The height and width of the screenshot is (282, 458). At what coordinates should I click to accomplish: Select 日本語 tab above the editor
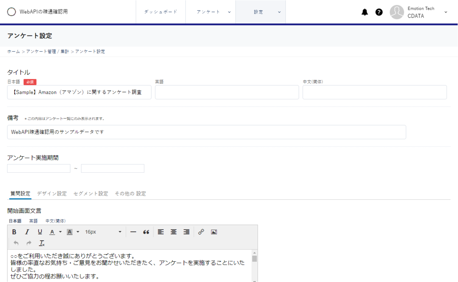[x=15, y=221]
